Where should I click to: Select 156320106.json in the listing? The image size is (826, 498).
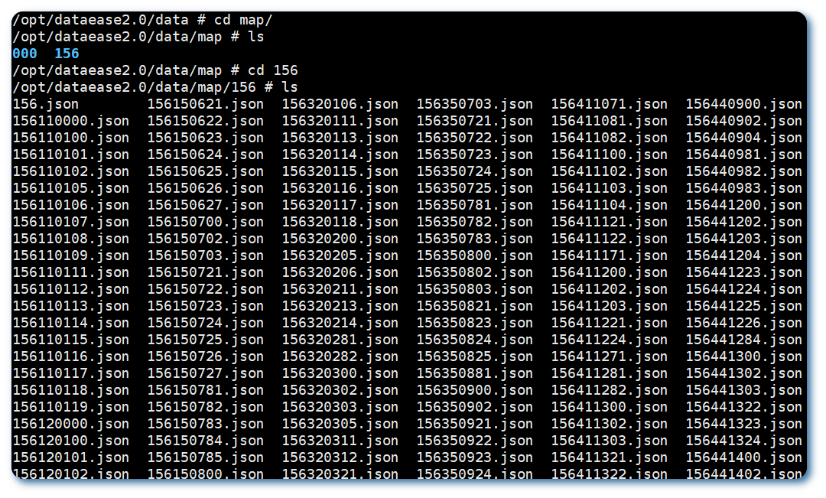tap(340, 104)
